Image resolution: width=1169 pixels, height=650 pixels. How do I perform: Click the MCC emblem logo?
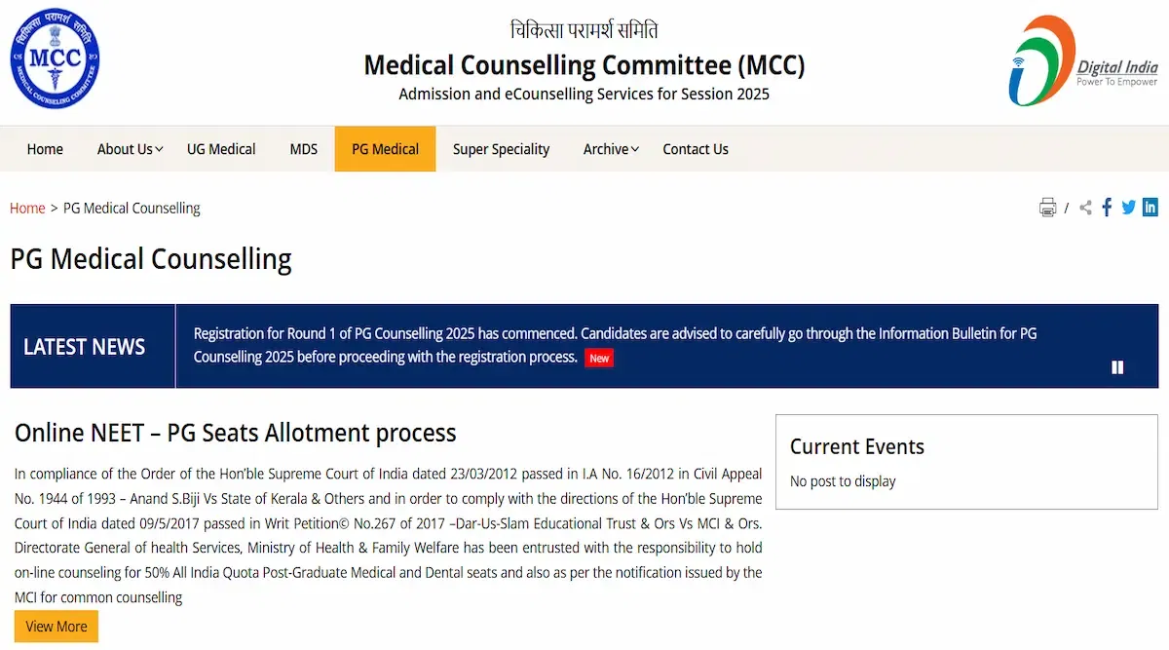[55, 60]
